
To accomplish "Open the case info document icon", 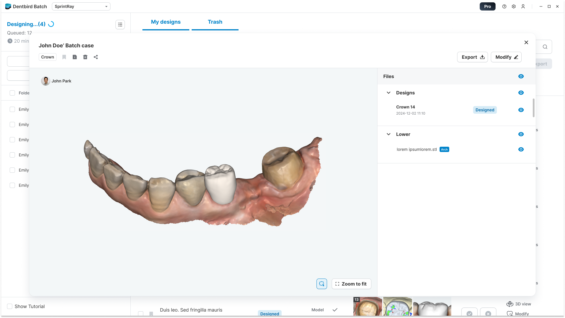I will click(75, 57).
